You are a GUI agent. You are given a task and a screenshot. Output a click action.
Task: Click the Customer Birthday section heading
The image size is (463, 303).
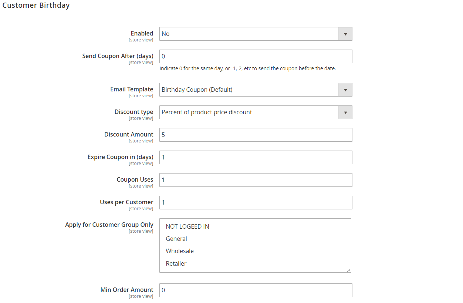click(36, 5)
